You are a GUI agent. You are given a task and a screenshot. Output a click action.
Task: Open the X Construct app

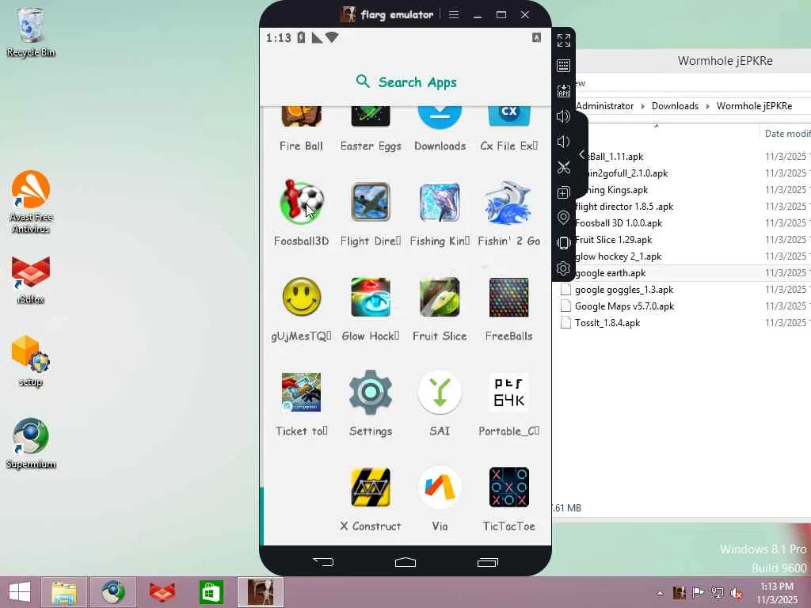[371, 487]
